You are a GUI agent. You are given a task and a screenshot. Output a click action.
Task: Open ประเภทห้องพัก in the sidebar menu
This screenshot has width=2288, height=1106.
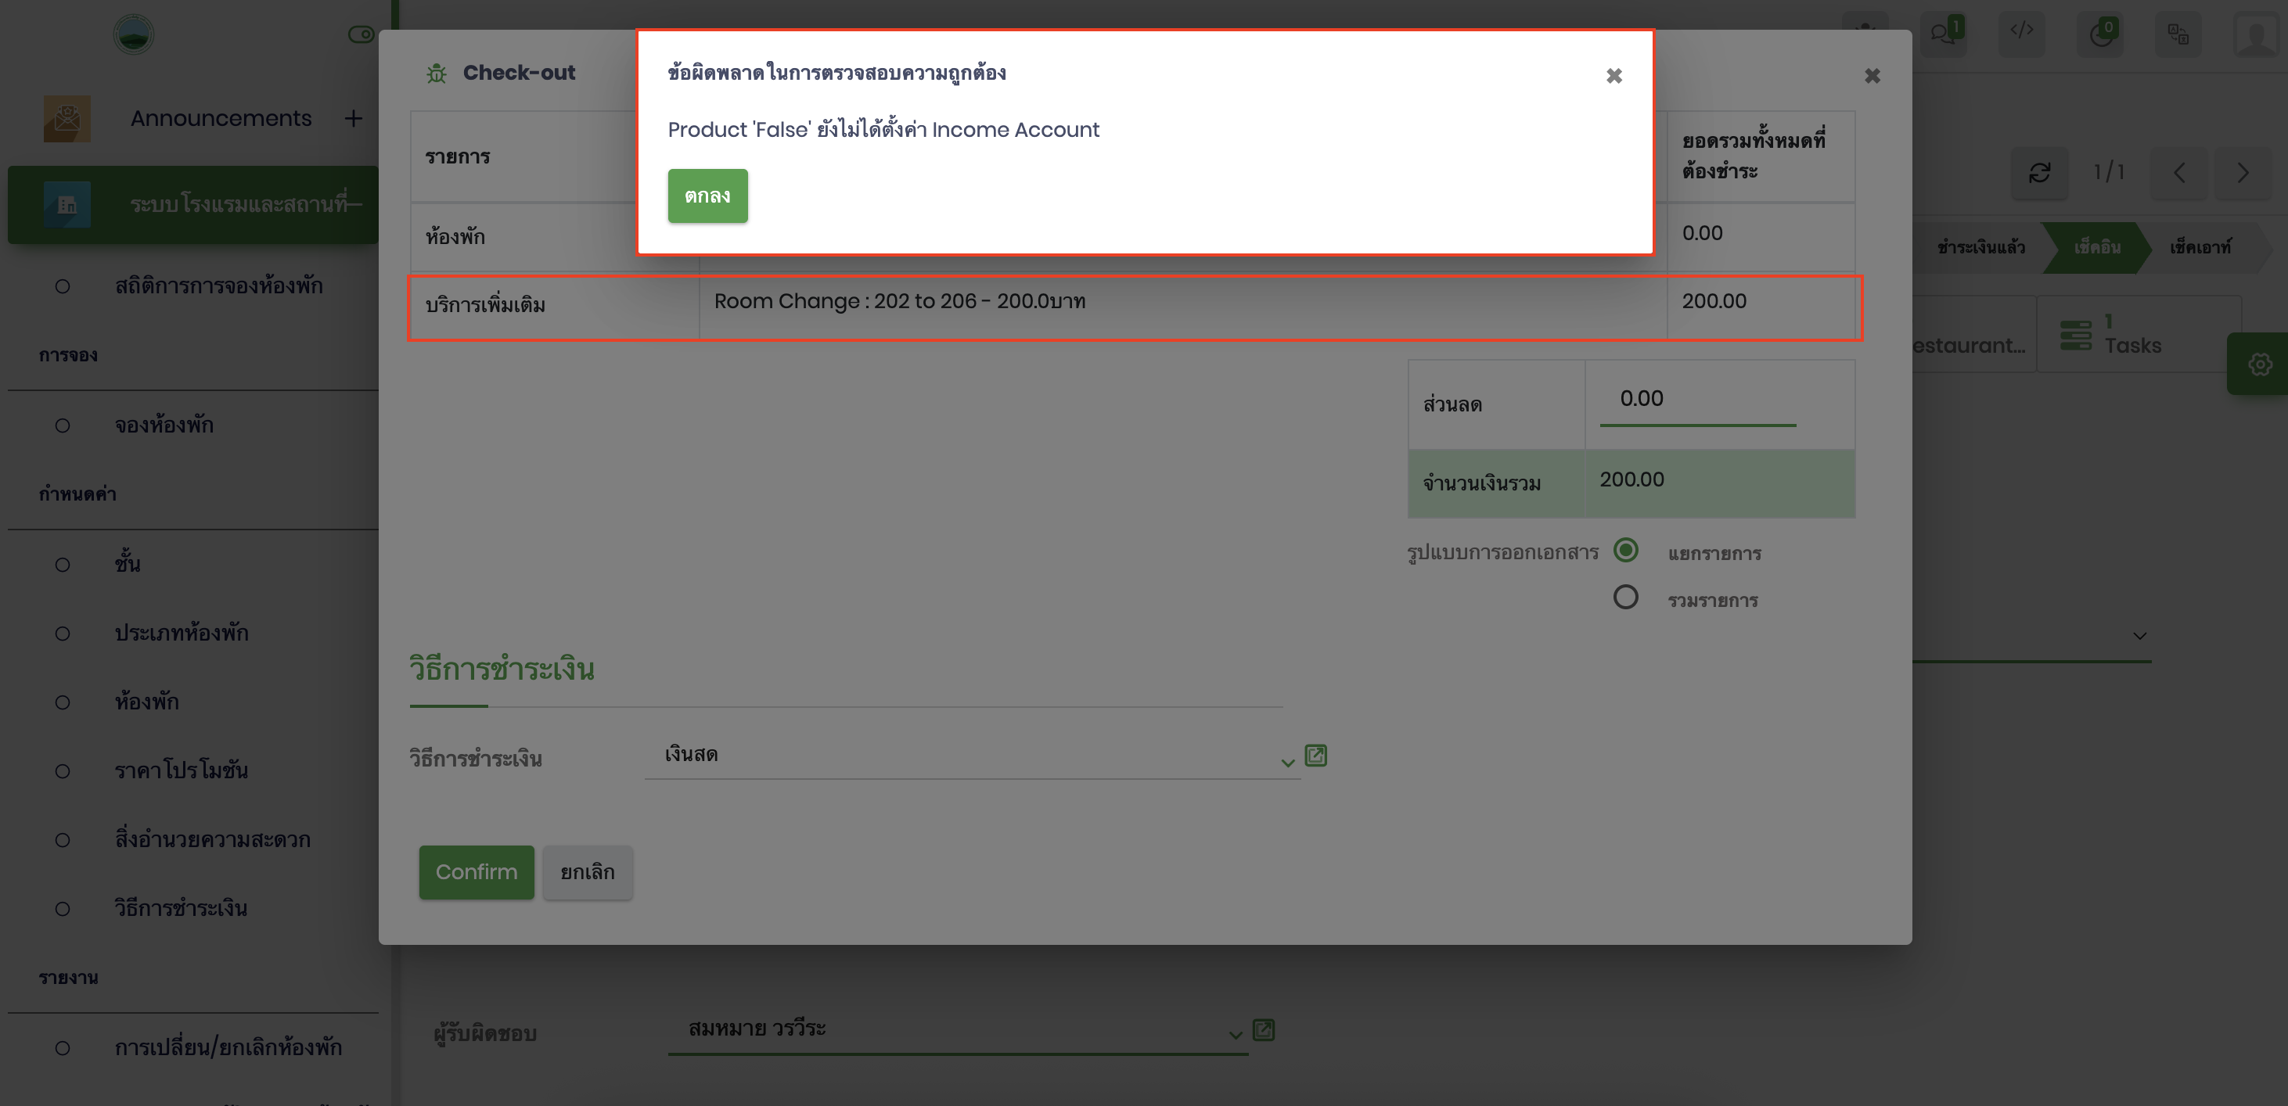coord(182,633)
